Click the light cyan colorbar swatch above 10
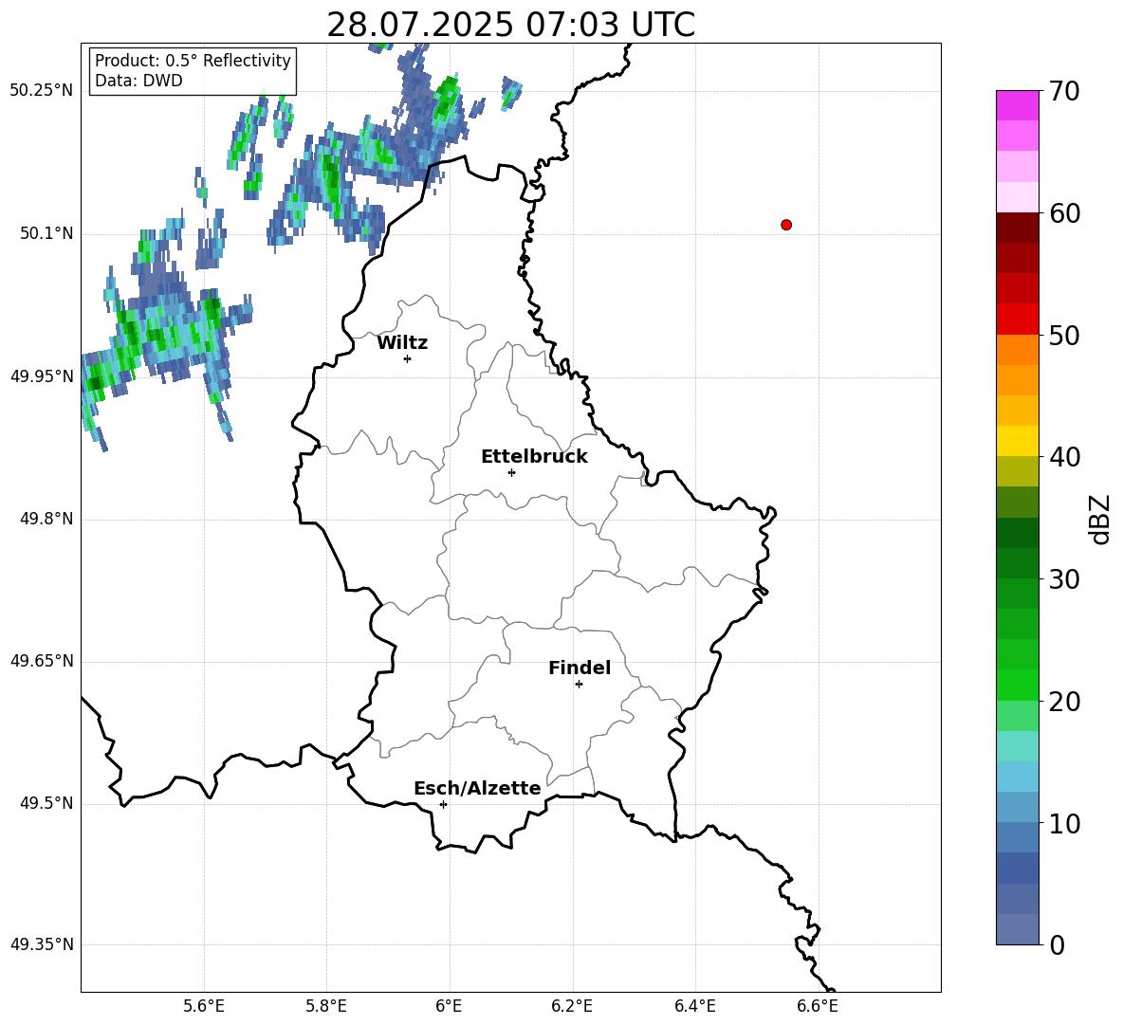Viewport: 1123px width, 1025px height. [1017, 777]
